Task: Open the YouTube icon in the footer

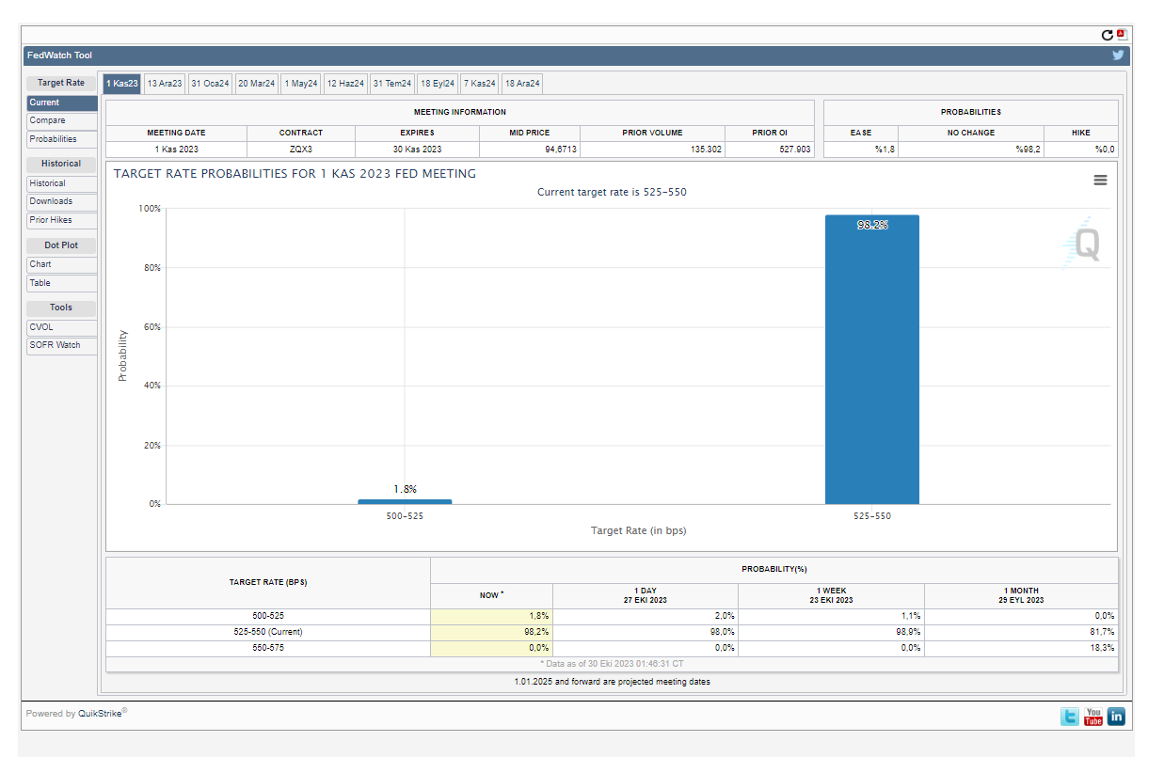Action: point(1092,717)
